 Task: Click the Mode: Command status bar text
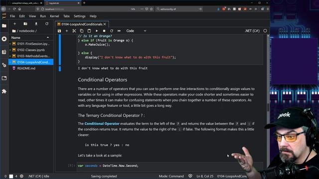(171, 176)
